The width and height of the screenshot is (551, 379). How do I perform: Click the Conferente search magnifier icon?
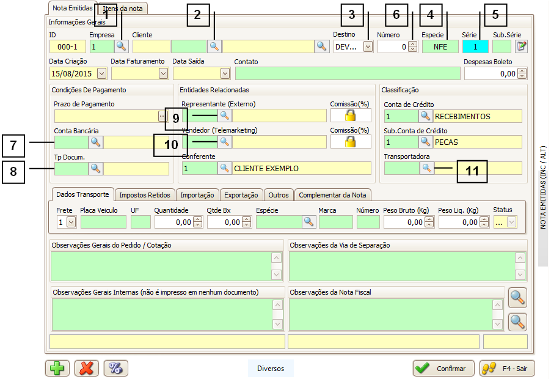click(225, 168)
